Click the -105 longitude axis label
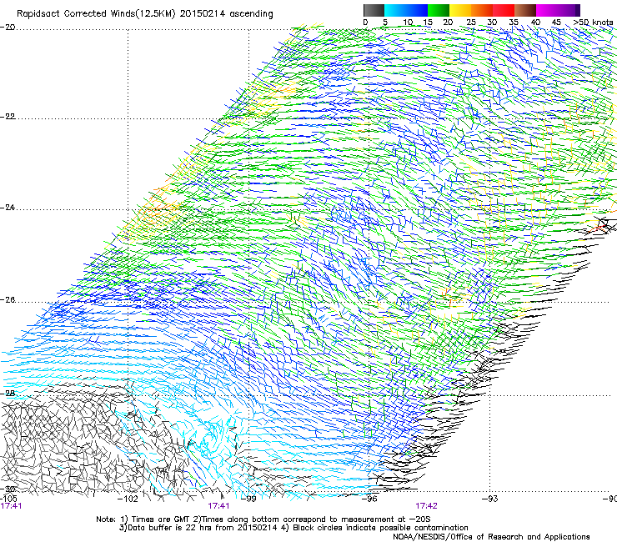The width and height of the screenshot is (617, 542). point(8,499)
